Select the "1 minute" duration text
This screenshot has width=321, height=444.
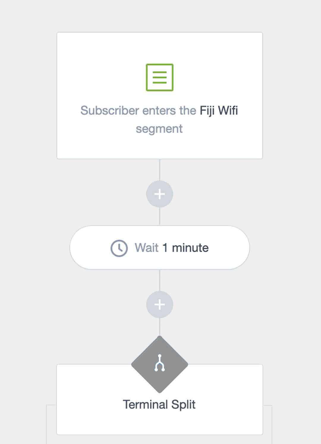185,248
